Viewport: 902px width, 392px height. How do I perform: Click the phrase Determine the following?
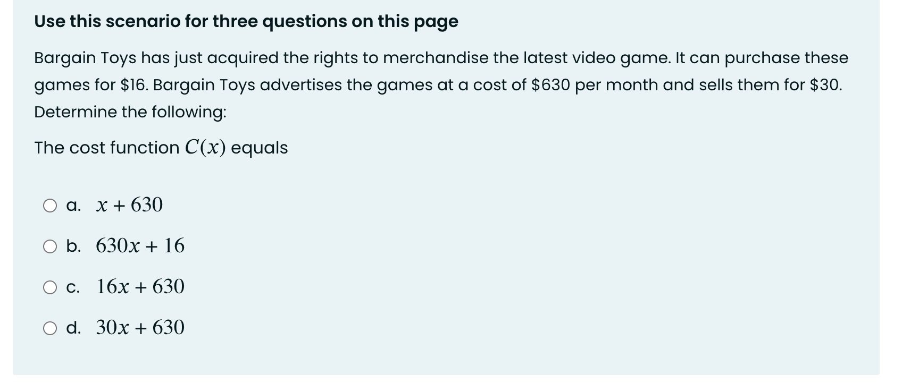[130, 112]
